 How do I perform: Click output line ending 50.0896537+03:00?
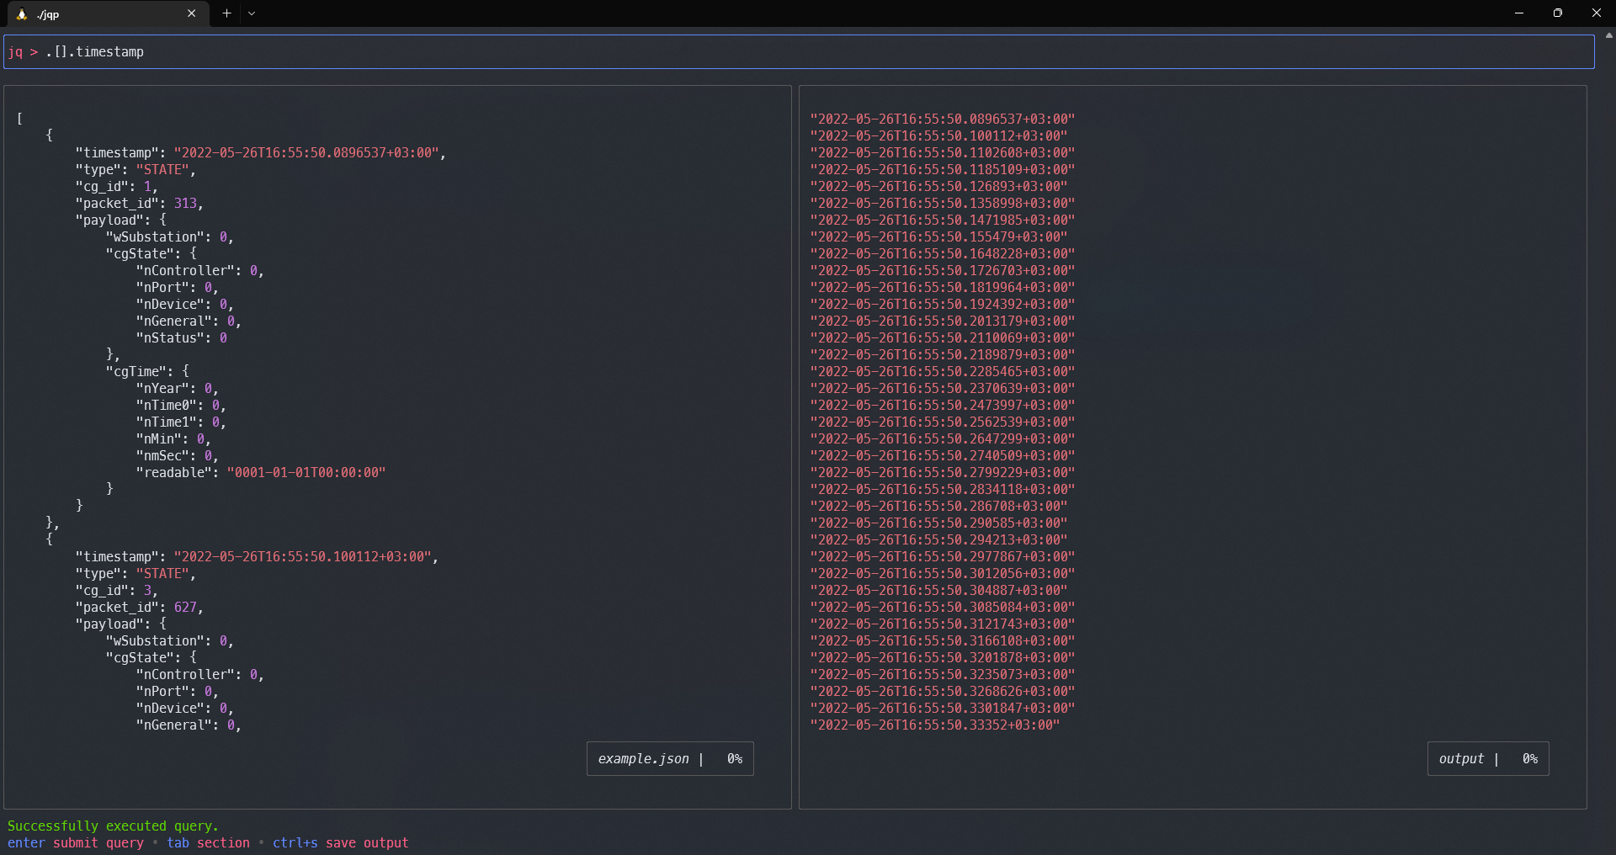[943, 119]
